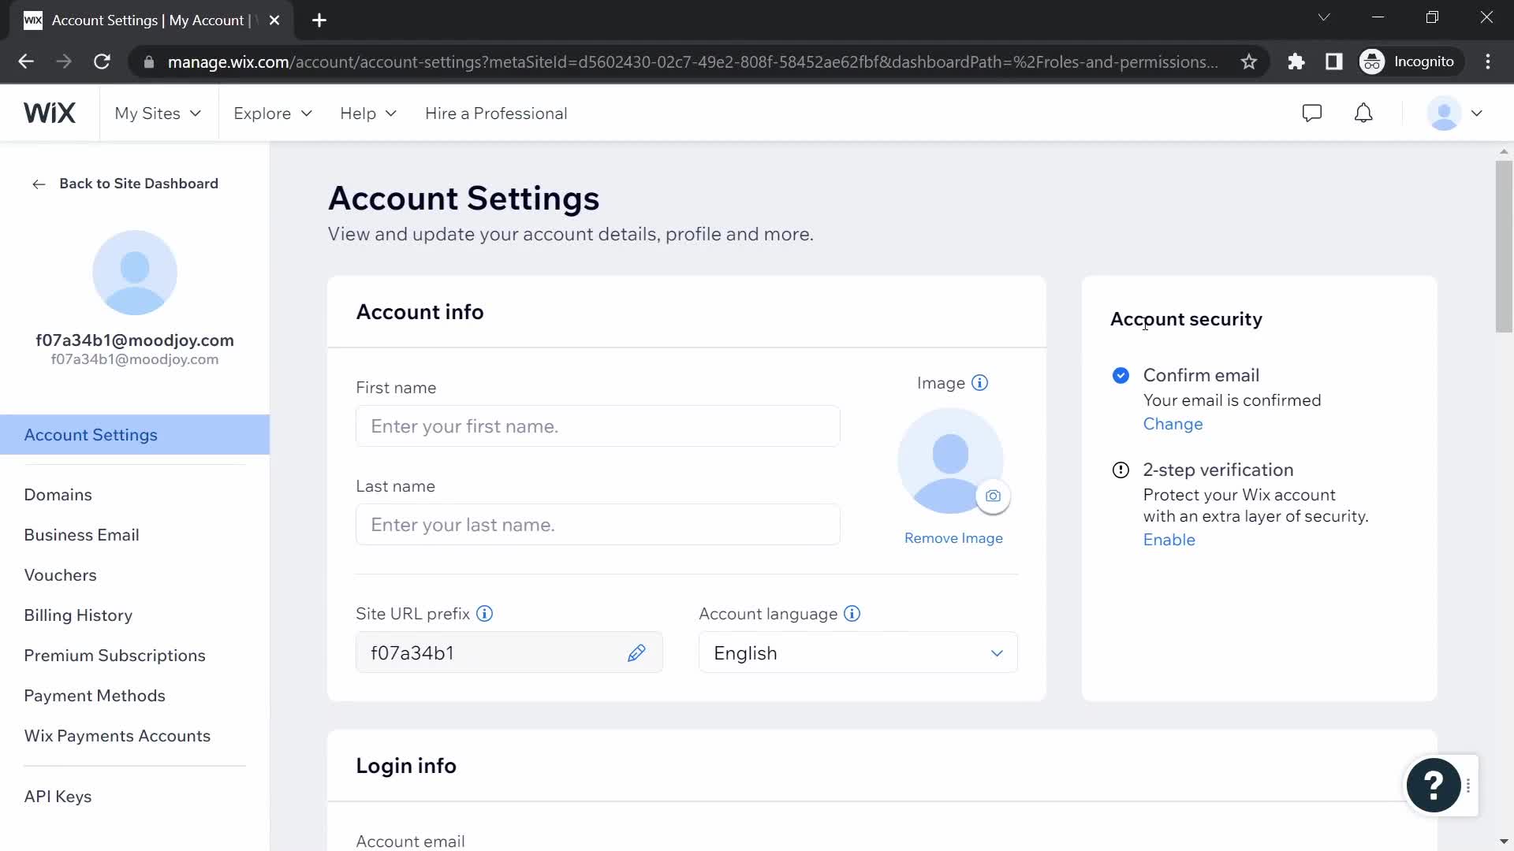1514x851 pixels.
Task: Click the chat/messages icon
Action: (x=1312, y=113)
